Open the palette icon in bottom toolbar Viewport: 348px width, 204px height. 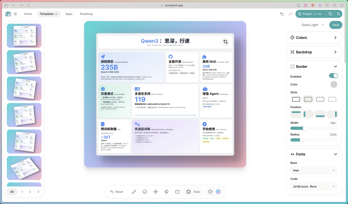point(210,192)
